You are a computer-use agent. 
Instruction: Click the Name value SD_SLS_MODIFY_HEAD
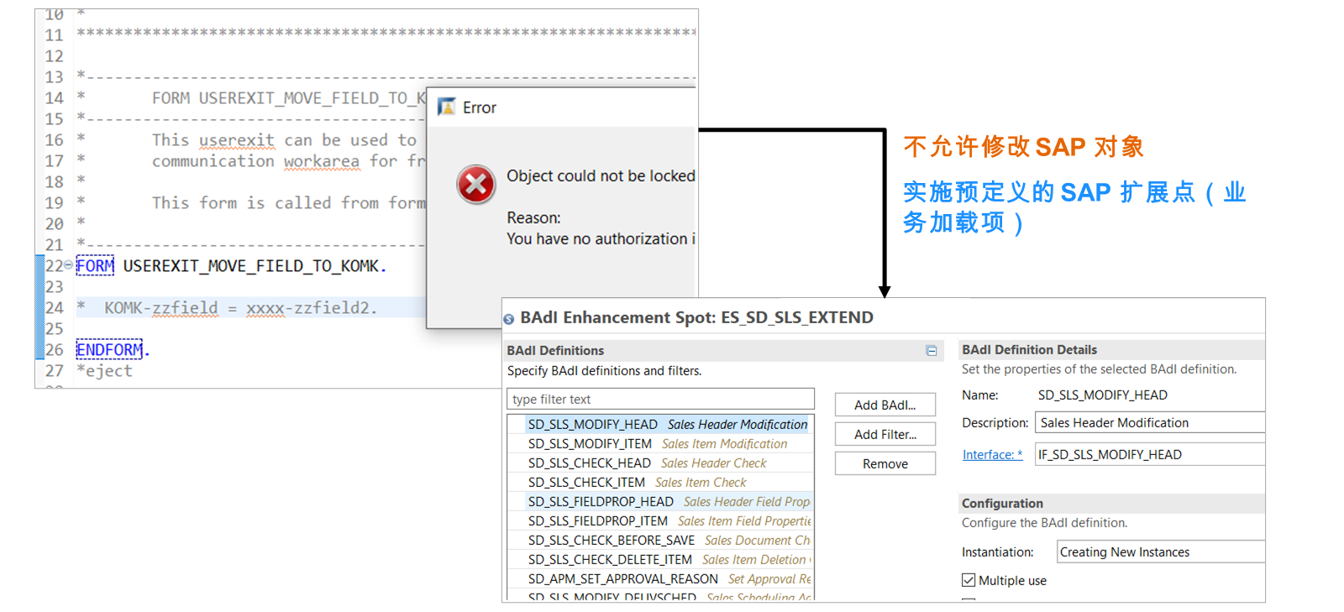(1102, 395)
